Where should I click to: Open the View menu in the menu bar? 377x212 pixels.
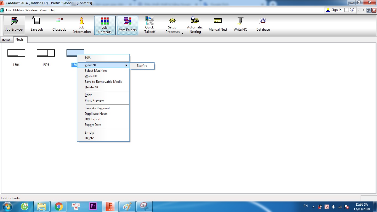point(43,10)
